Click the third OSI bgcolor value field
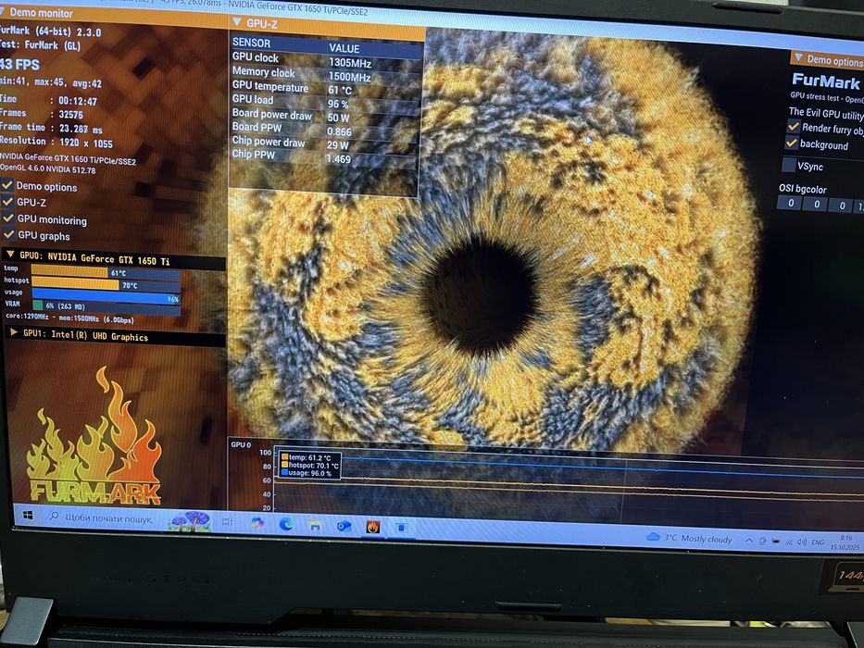 click(x=842, y=205)
